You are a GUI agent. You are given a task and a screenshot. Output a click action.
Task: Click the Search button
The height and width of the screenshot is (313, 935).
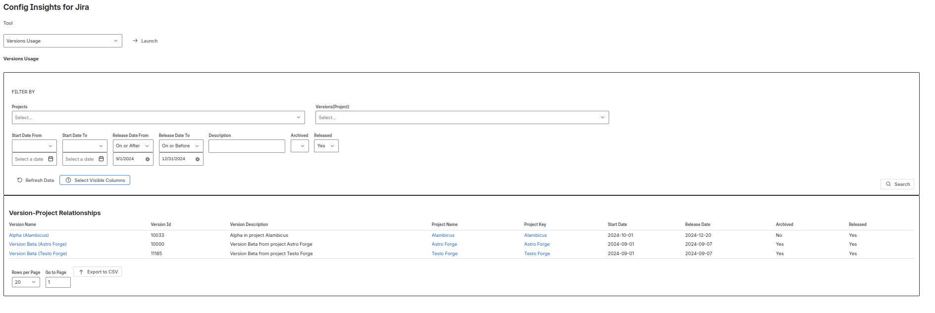897,184
